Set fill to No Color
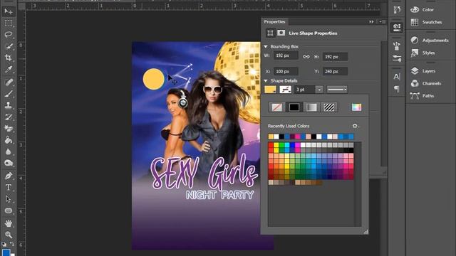 (276, 107)
